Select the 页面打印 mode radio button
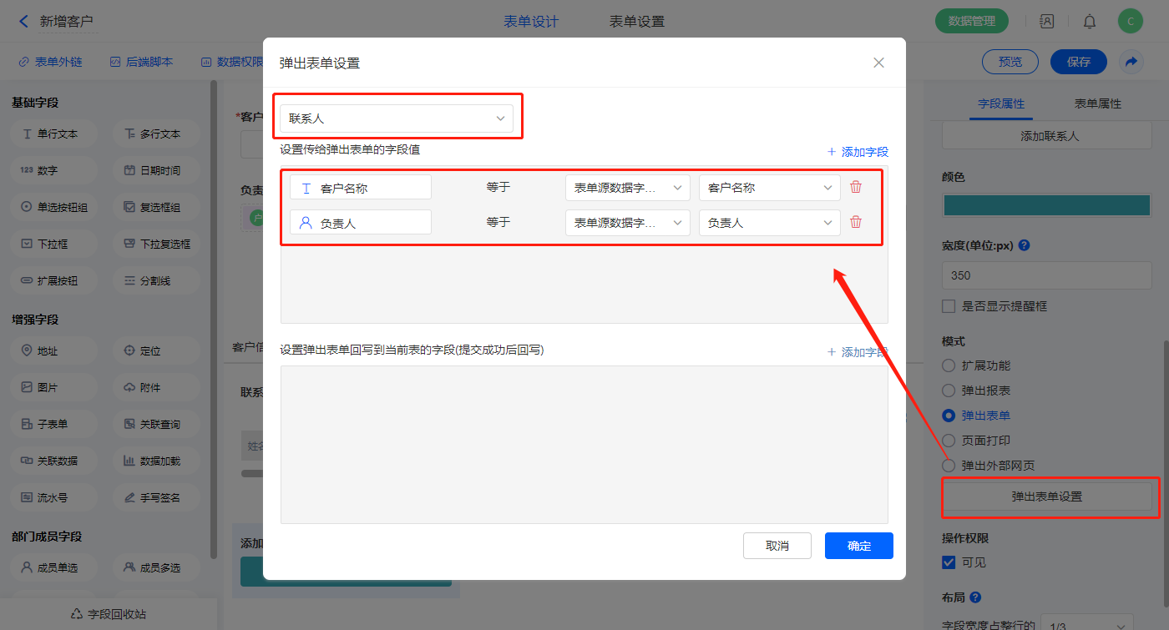The height and width of the screenshot is (630, 1169). pyautogui.click(x=949, y=441)
